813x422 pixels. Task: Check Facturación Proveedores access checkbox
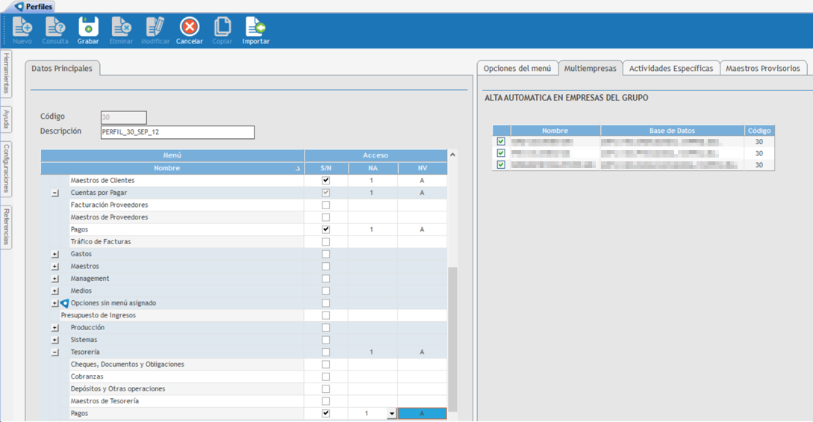pos(325,205)
